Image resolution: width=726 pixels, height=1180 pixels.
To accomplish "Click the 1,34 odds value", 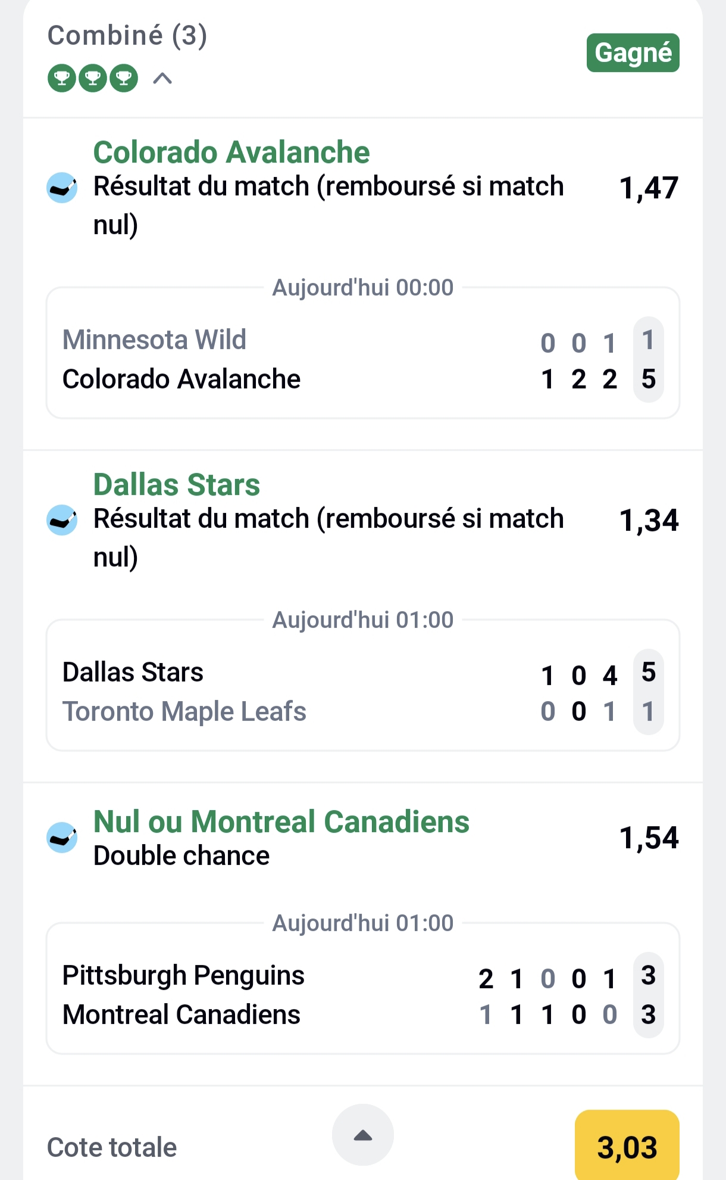I will coord(649,521).
